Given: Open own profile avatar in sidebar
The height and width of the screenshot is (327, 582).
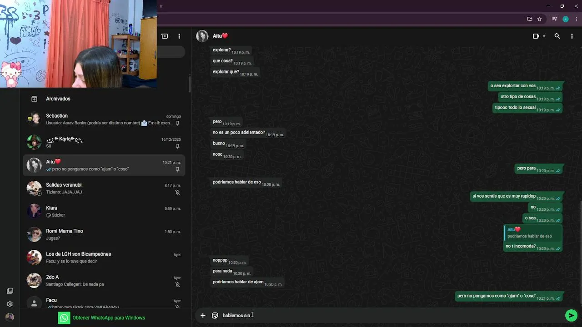Looking at the screenshot, I should pos(10,317).
